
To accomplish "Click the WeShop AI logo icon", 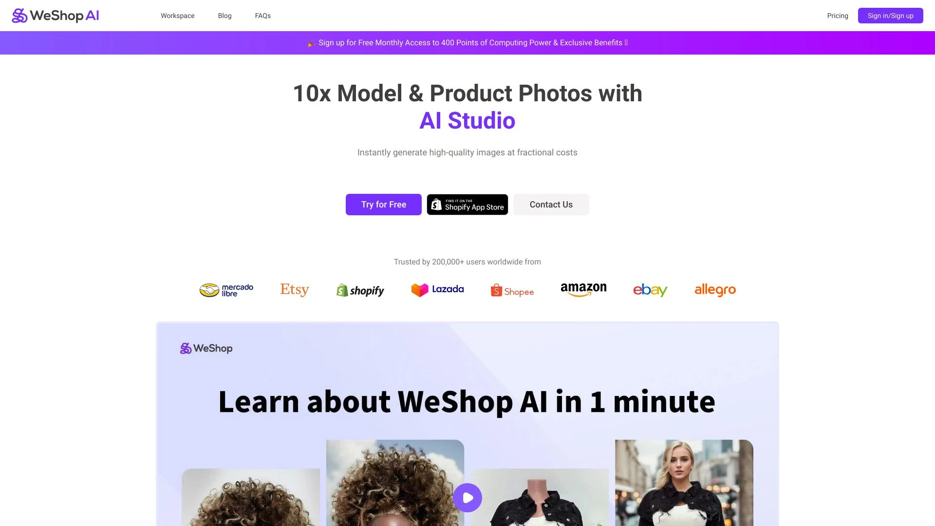I will pyautogui.click(x=18, y=15).
